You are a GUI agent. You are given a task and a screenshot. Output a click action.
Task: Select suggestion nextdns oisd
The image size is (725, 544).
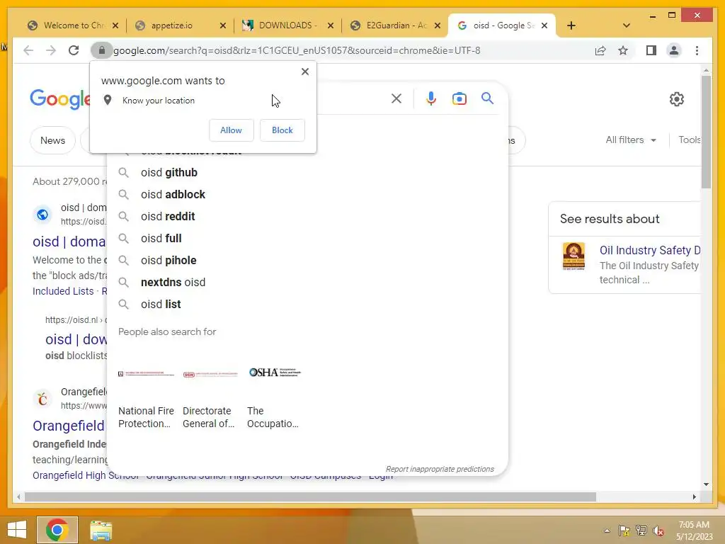[x=307, y=282]
